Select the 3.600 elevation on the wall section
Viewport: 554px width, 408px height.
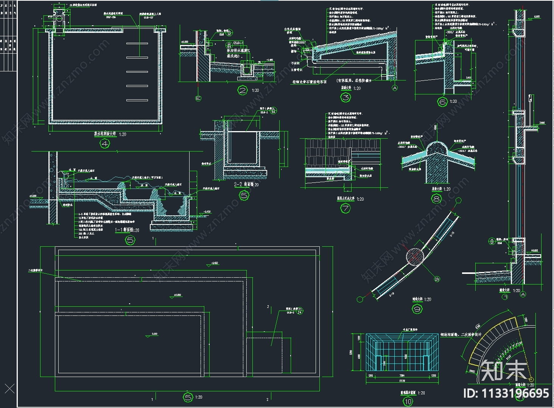(x=542, y=122)
